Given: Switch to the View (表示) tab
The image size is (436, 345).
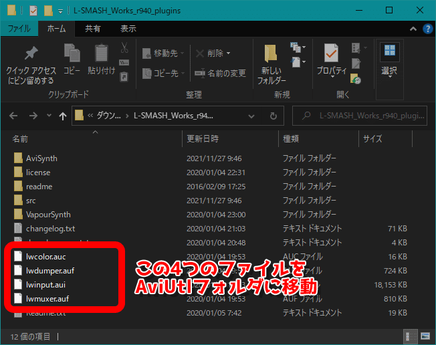Looking at the screenshot, I should click(x=128, y=29).
